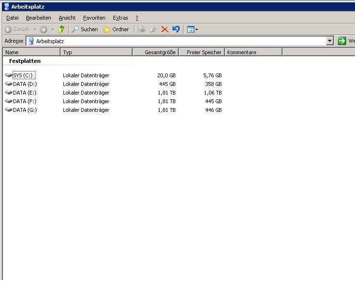Click the 358 GB free space value
This screenshot has height=288, width=355.
(213, 84)
